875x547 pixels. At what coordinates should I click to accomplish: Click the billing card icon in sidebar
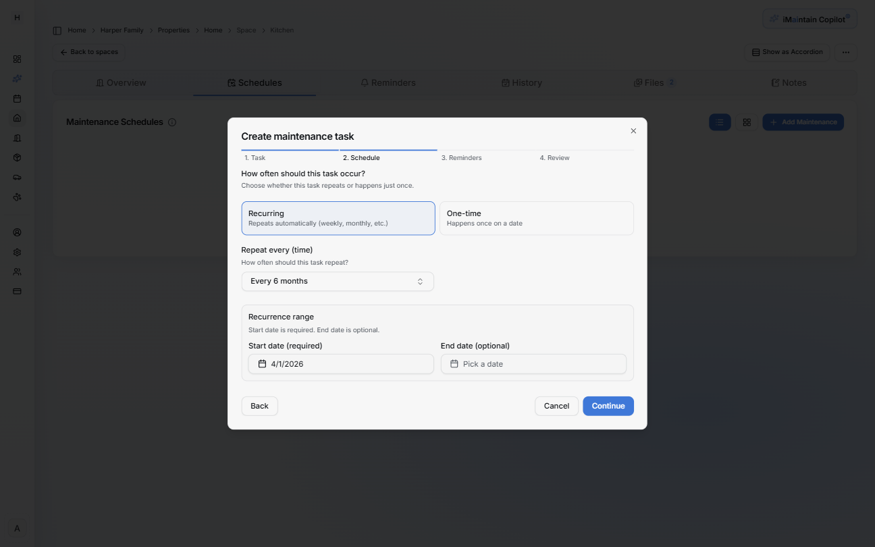click(x=17, y=291)
